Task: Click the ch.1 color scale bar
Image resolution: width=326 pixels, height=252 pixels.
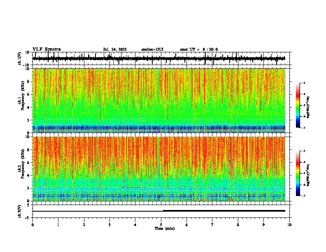Action: point(298,105)
